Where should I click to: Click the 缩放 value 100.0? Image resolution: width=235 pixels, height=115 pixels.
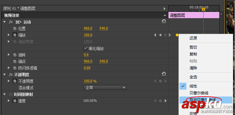pos(88,35)
